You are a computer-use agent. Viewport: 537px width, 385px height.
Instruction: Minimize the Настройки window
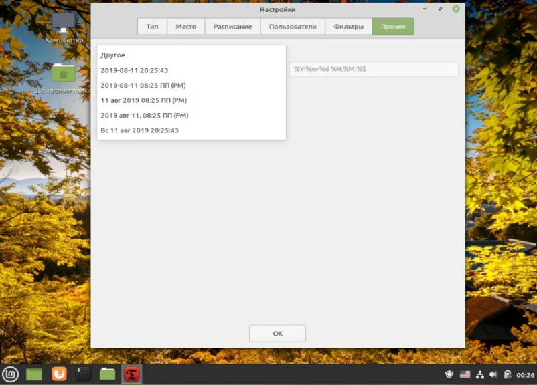pos(425,9)
